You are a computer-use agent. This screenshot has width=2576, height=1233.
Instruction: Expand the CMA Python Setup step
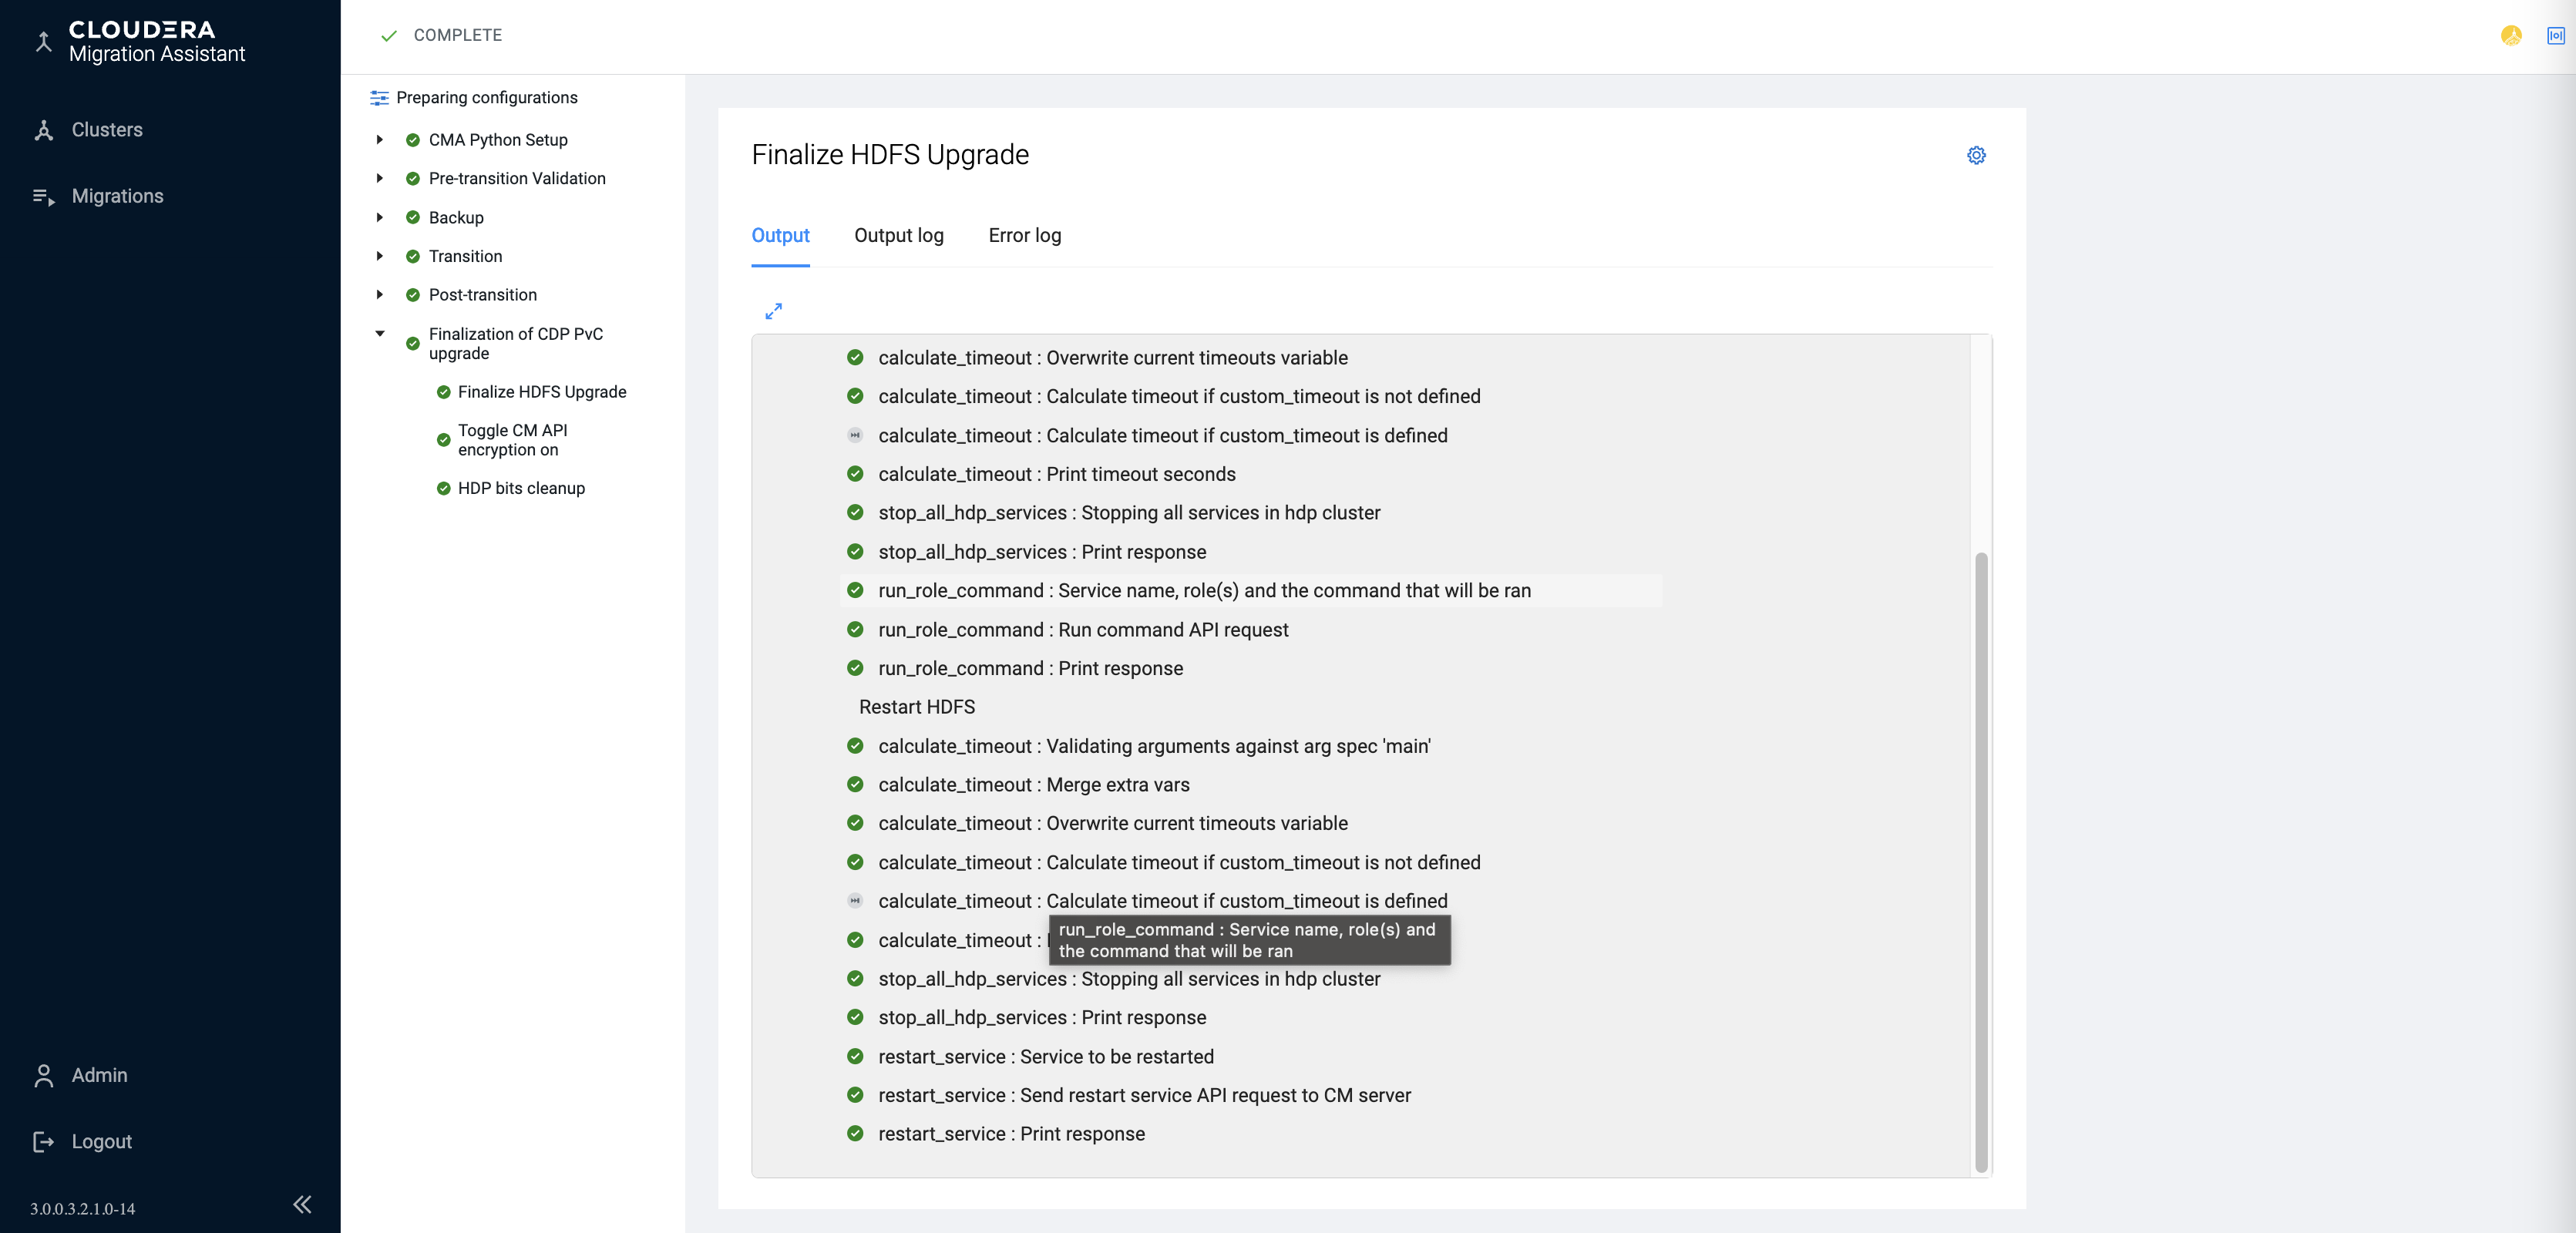(x=380, y=140)
